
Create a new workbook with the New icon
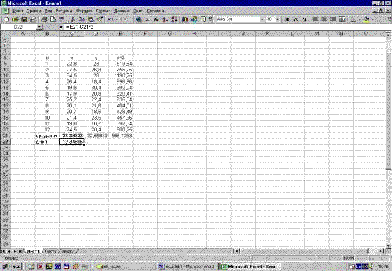pos(6,20)
